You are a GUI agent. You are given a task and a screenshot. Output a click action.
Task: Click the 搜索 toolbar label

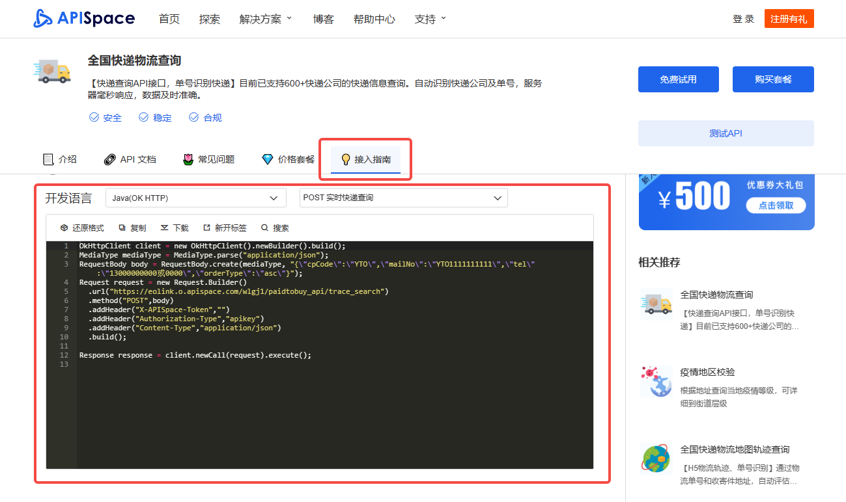click(281, 228)
